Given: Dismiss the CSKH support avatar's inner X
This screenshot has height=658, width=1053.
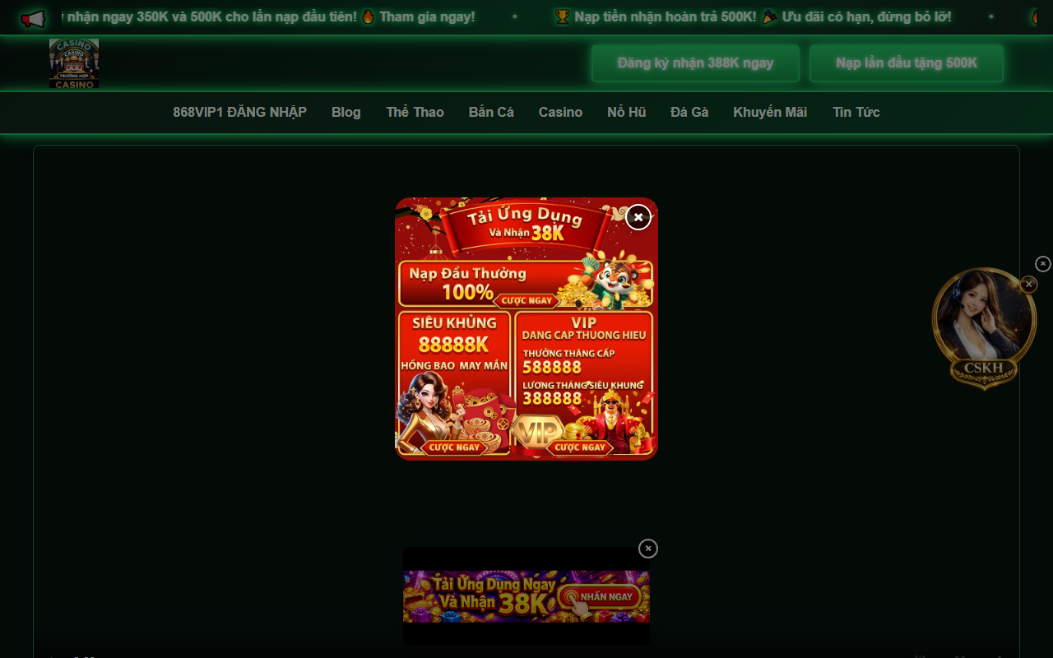Looking at the screenshot, I should (x=1028, y=285).
